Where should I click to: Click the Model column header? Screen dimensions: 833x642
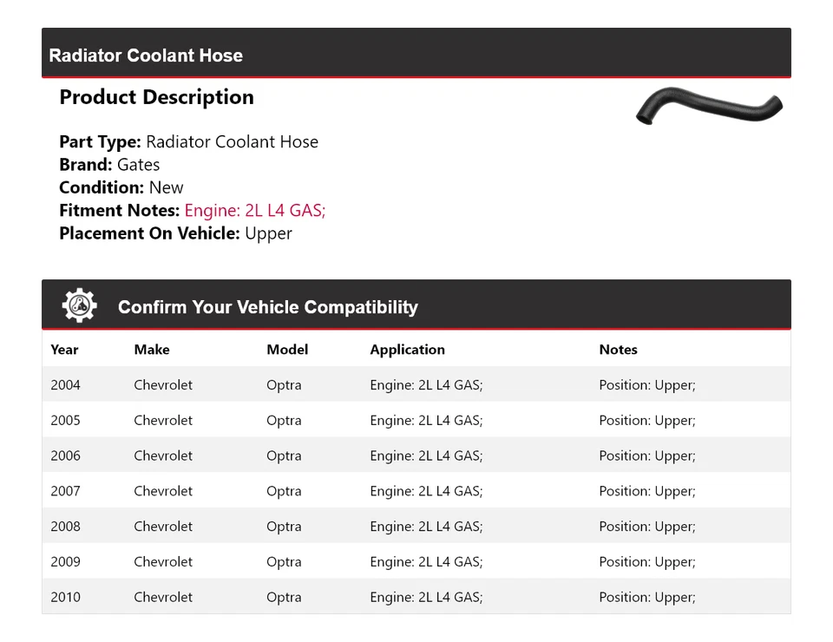[287, 350]
